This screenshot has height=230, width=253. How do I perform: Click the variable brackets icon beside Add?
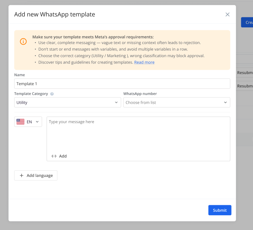pos(54,156)
